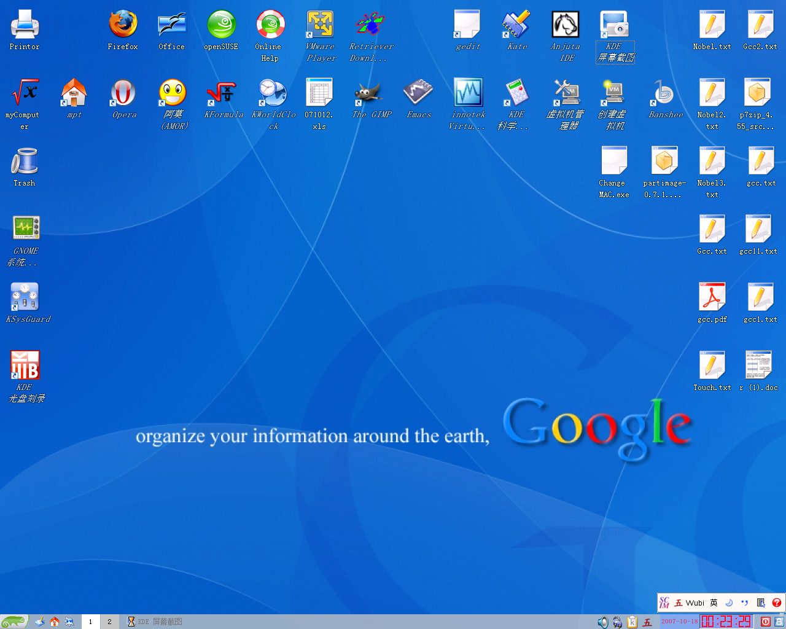Screen dimensions: 786x629
Task: Click the lock screen panel button
Action: tap(779, 622)
